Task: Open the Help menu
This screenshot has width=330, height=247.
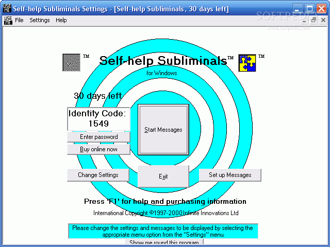Action: 61,20
